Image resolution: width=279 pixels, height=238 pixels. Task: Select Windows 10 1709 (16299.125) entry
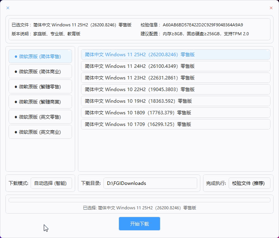click(x=176, y=124)
